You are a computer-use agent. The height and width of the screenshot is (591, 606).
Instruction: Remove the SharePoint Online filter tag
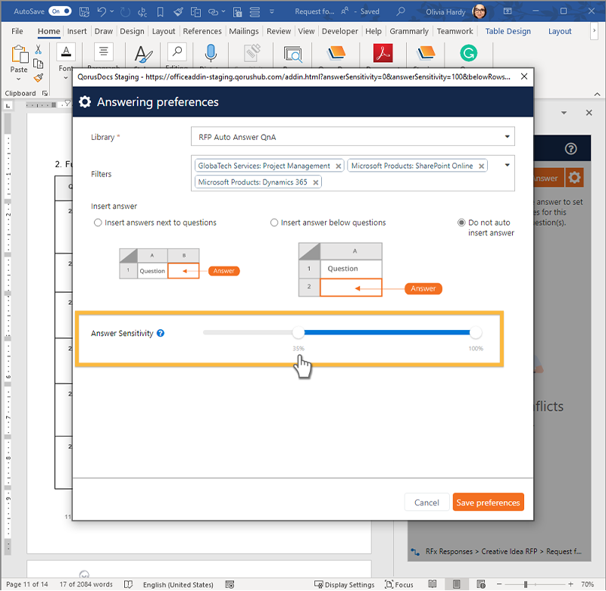481,166
